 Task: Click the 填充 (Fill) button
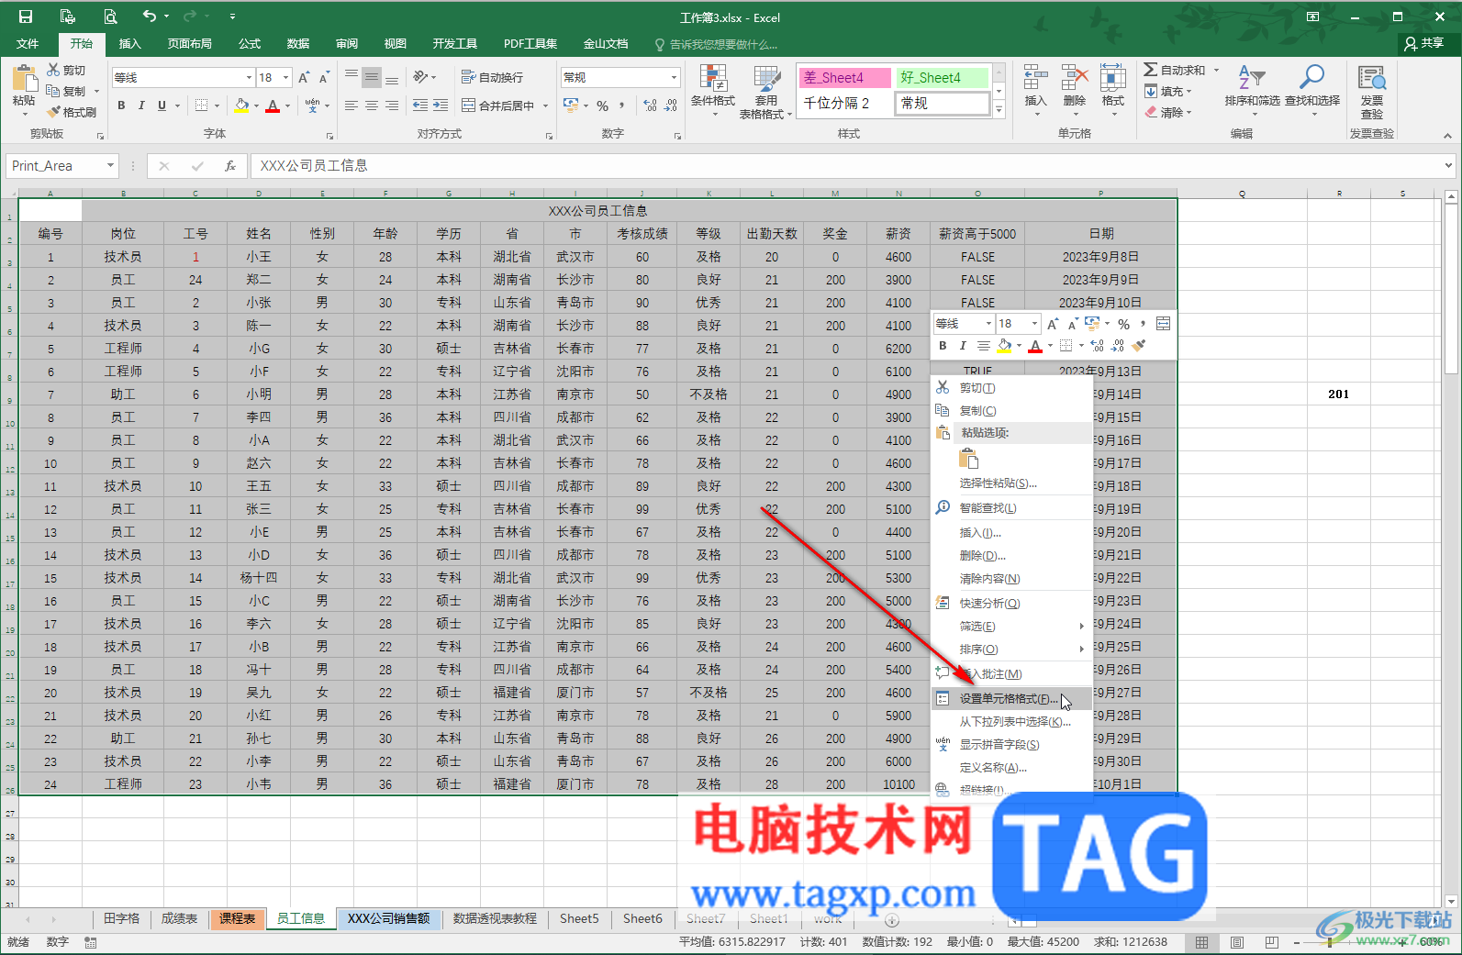tap(1167, 91)
